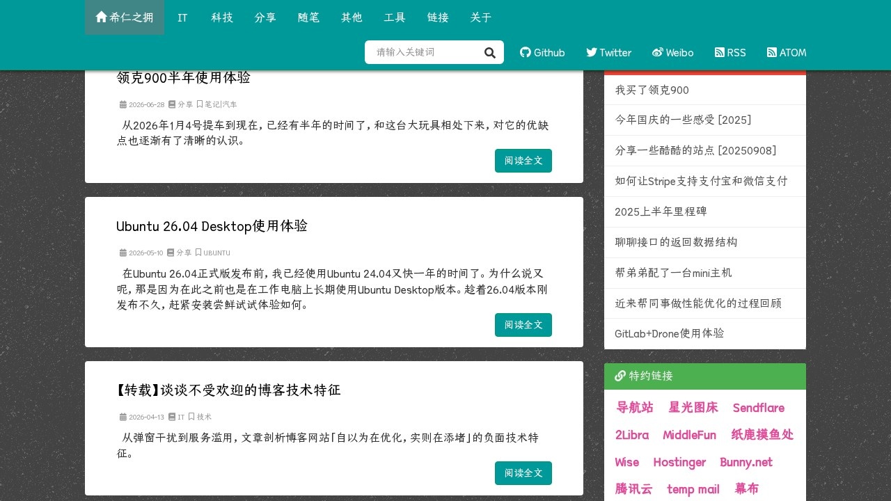Image resolution: width=891 pixels, height=501 pixels.
Task: Open the Twitter link text
Action: pos(615,53)
